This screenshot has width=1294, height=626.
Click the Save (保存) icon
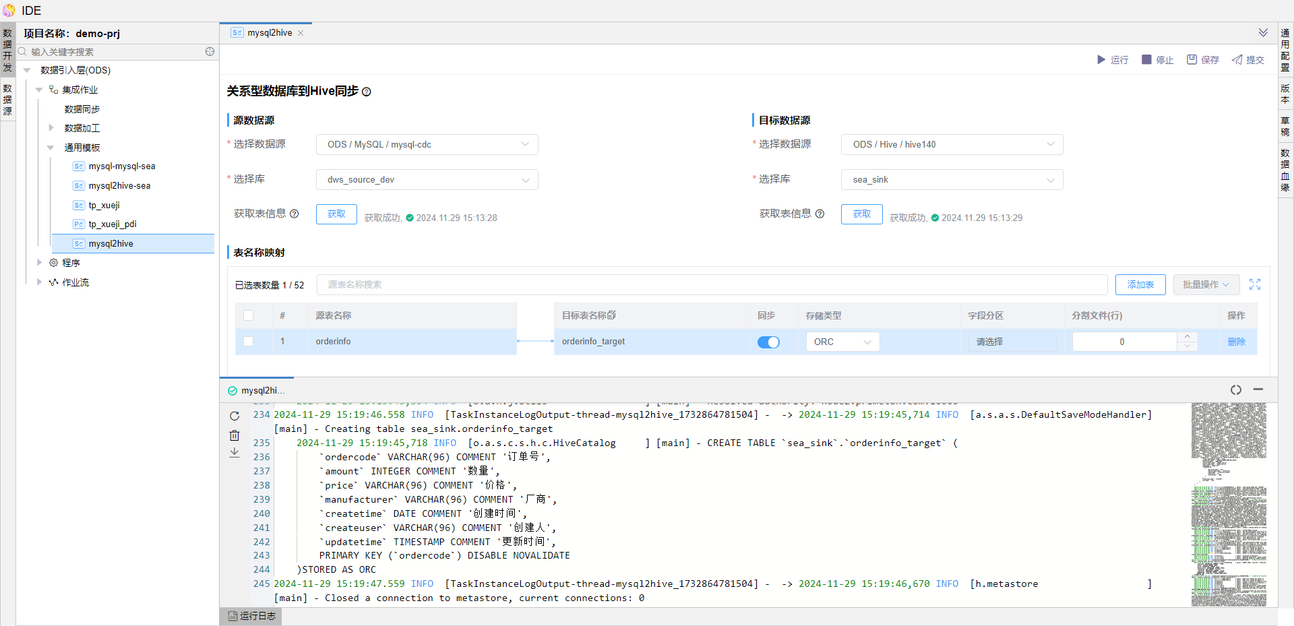coord(1192,60)
